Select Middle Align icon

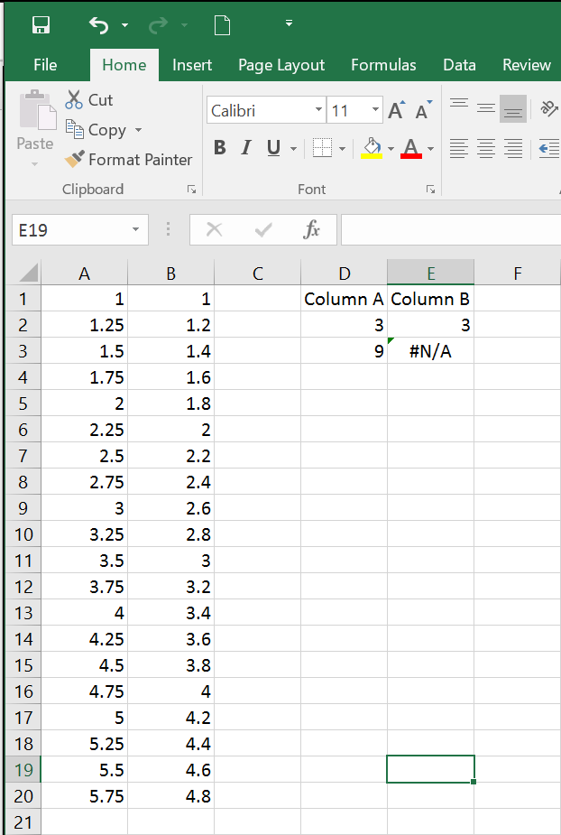pos(486,108)
